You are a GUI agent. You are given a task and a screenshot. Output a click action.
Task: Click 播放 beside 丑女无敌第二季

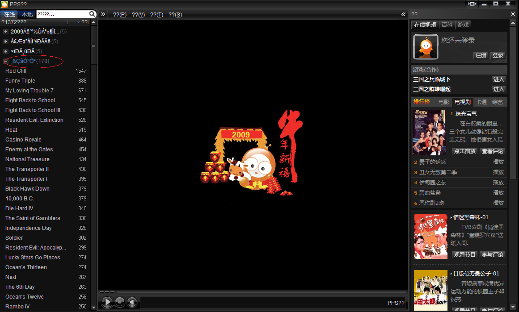(x=498, y=172)
